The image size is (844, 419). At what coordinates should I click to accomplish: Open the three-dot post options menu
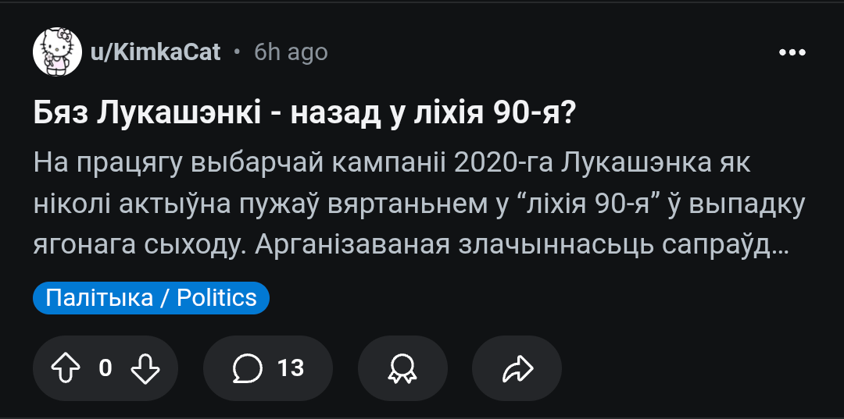coord(792,52)
